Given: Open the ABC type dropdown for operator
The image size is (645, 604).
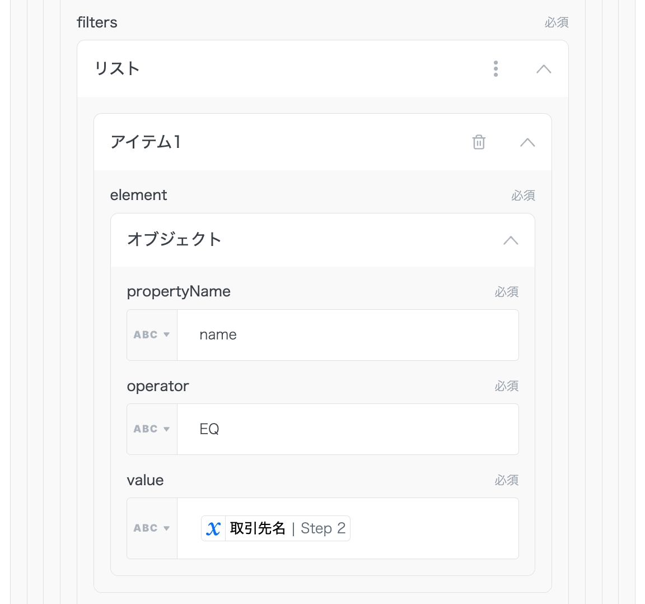Looking at the screenshot, I should pos(152,429).
